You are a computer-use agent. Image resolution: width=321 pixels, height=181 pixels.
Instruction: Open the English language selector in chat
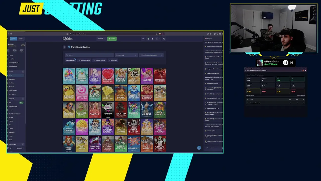click(x=209, y=39)
